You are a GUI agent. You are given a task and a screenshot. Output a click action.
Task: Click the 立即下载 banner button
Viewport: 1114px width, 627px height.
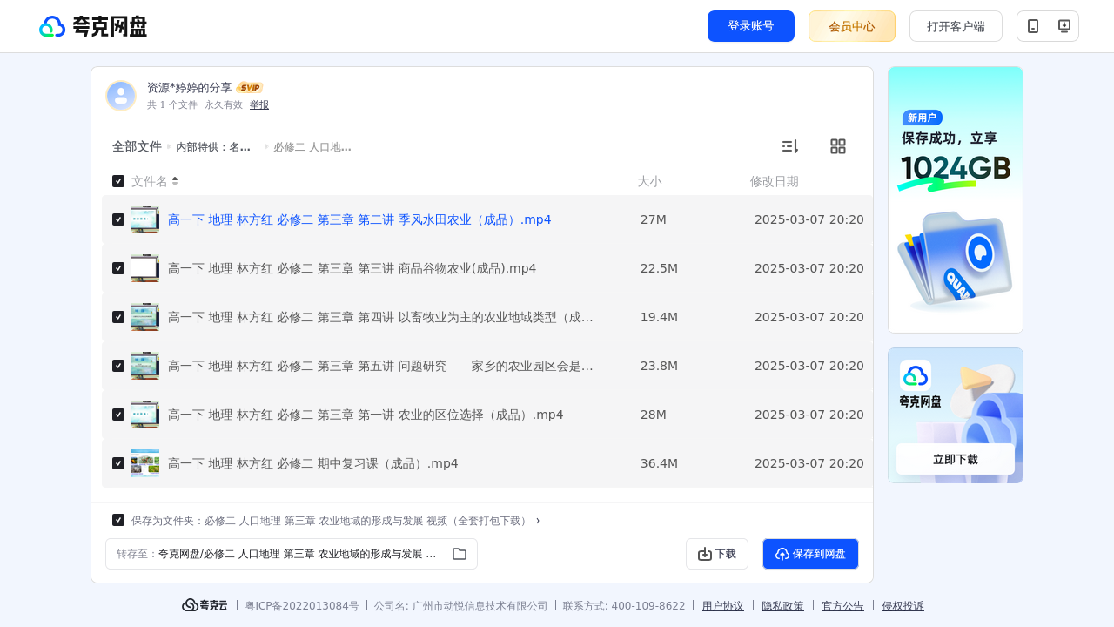pos(956,459)
